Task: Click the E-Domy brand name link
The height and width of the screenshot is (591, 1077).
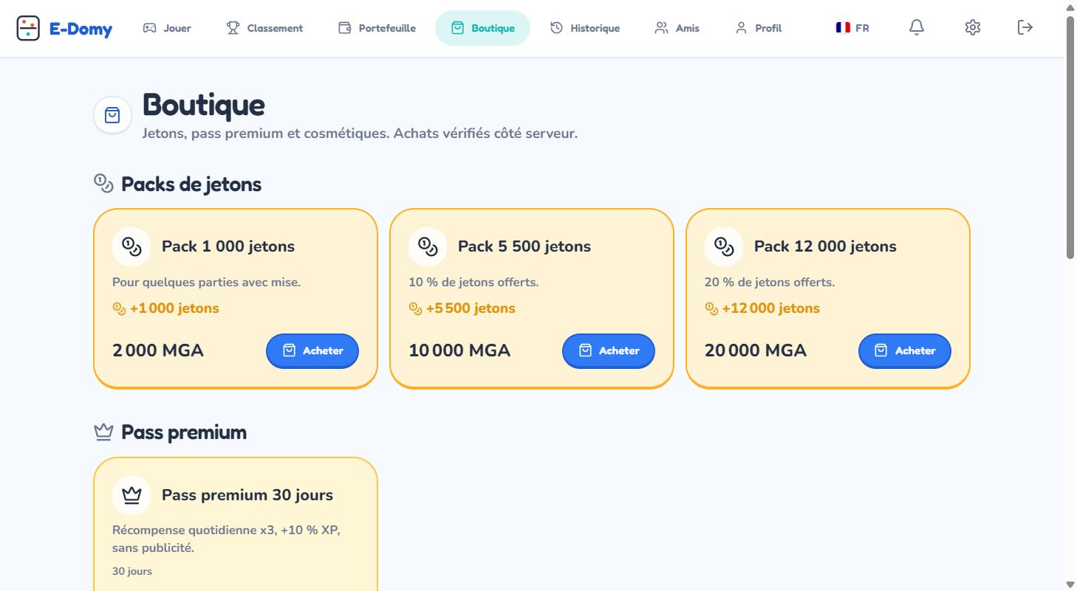Action: [x=81, y=29]
